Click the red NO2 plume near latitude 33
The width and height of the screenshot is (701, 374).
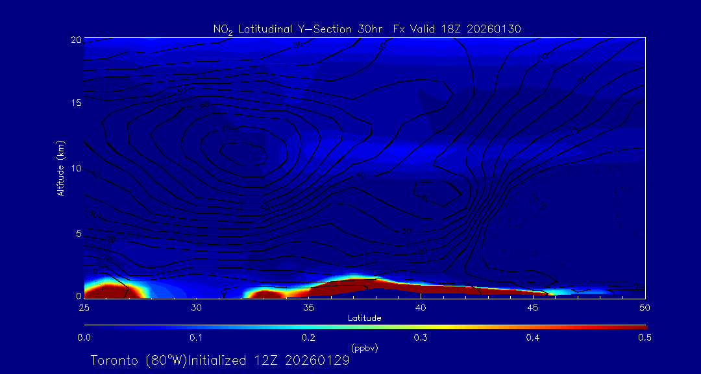(265, 295)
